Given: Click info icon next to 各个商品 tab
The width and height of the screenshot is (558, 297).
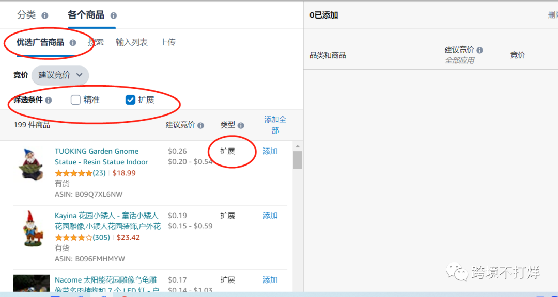Looking at the screenshot, I should pyautogui.click(x=114, y=15).
